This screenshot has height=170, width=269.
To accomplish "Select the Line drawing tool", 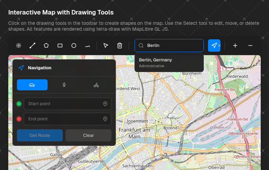I will 32,46.
